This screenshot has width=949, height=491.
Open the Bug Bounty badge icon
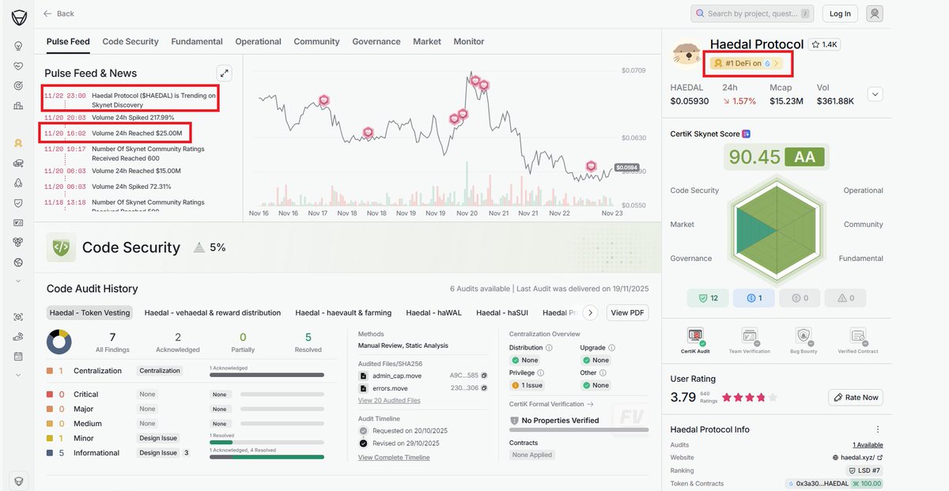point(803,336)
